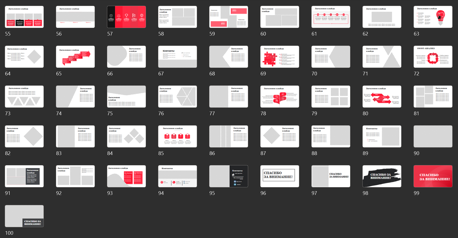Select slide 55 with four red cards
Image resolution: width=458 pixels, height=238 pixels.
point(24,17)
